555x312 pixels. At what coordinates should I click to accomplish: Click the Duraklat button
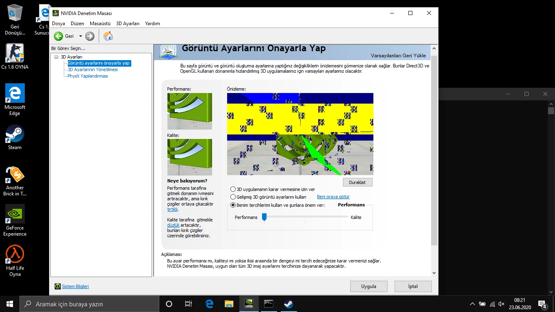click(358, 182)
